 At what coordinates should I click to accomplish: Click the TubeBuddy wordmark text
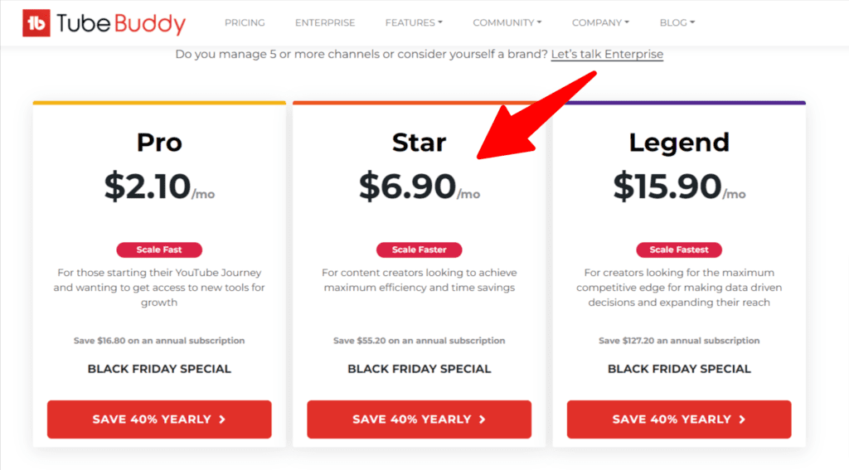point(121,23)
